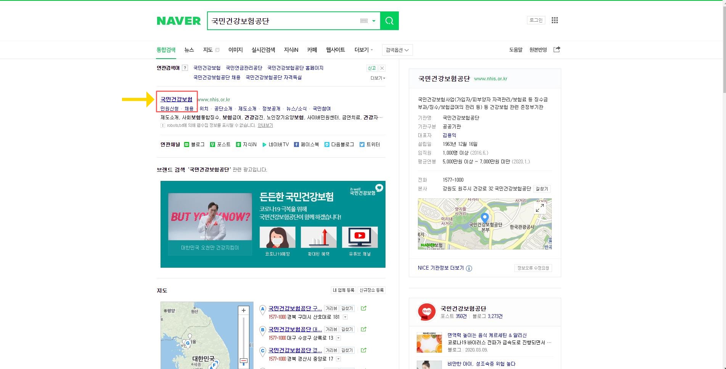Open the 지식iN tab
Viewport: 726px width, 369px height.
[291, 50]
